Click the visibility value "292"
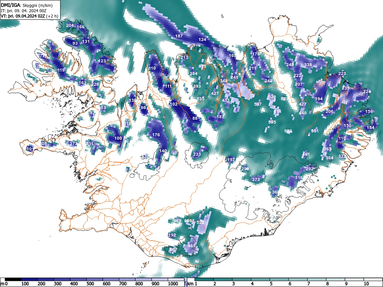Screen dimensions: 383x287 coord(309,169)
